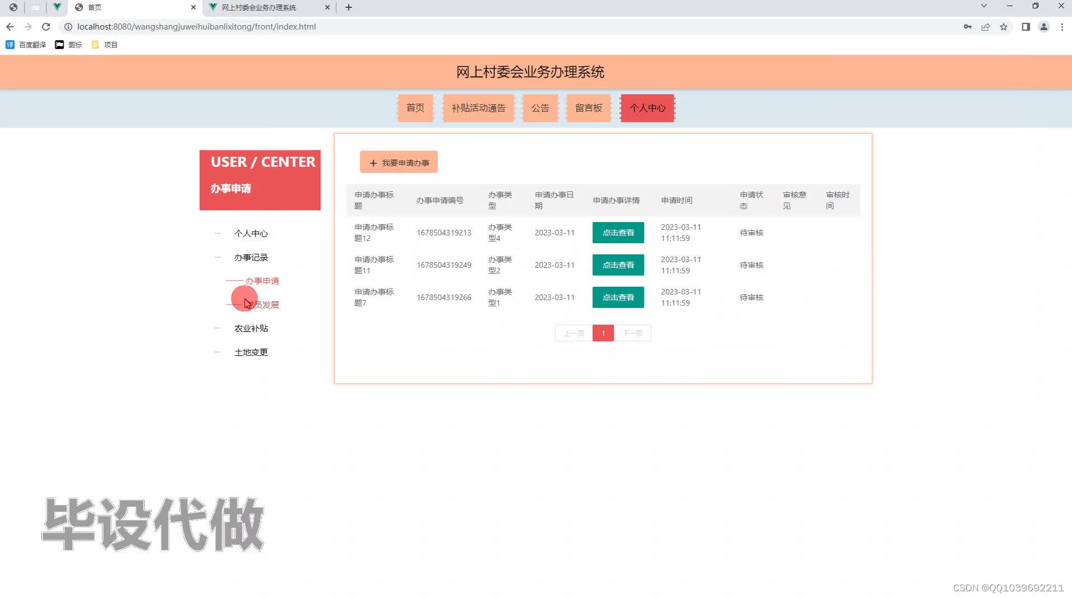
Task: Select 个人中心 in the sidebar
Action: 251,234
